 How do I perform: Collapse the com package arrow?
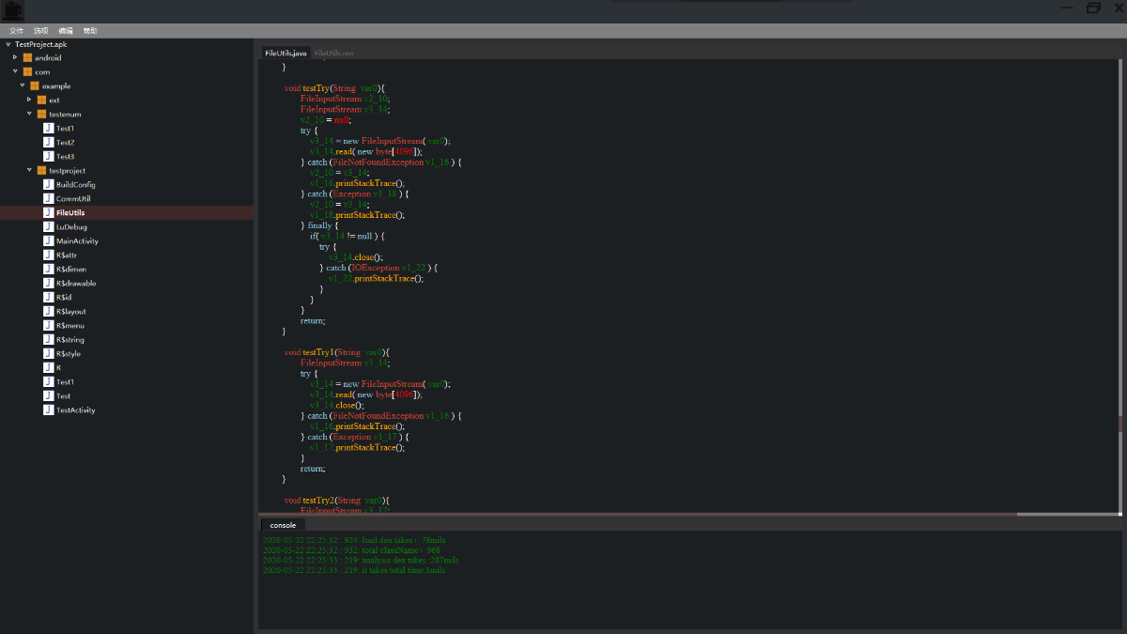point(15,71)
